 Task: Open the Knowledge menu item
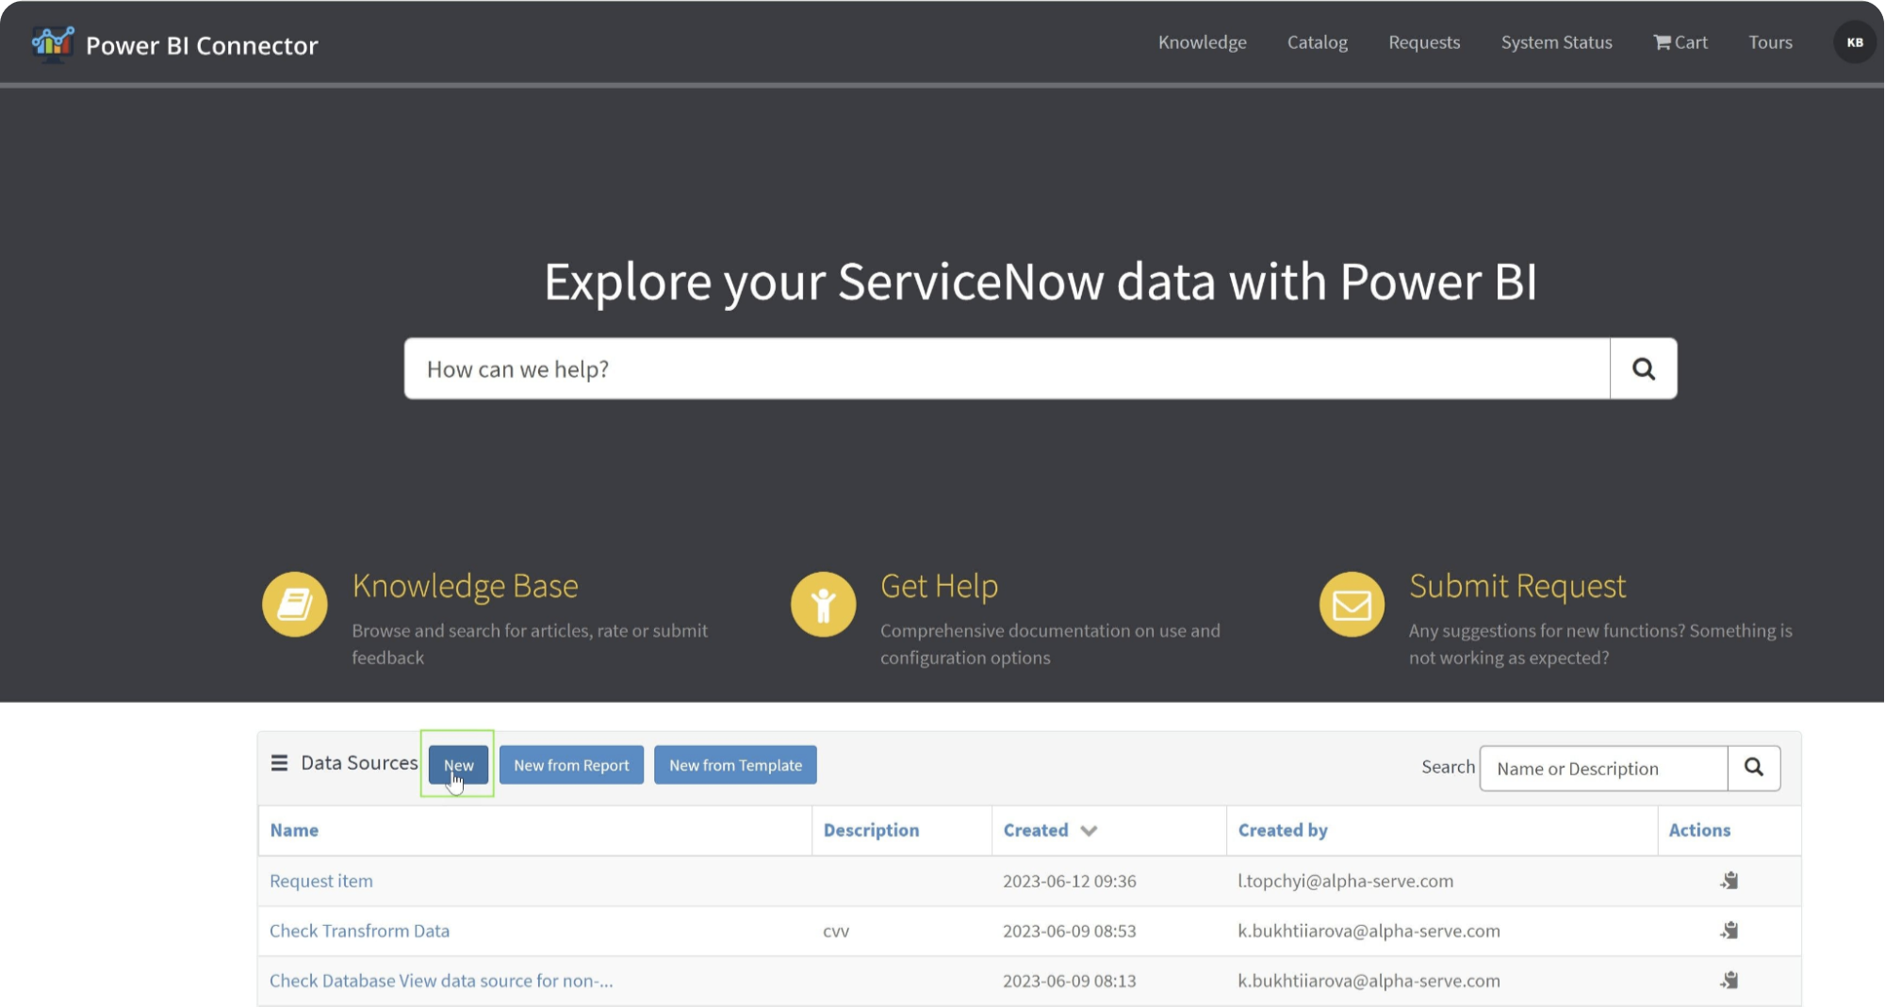point(1202,42)
